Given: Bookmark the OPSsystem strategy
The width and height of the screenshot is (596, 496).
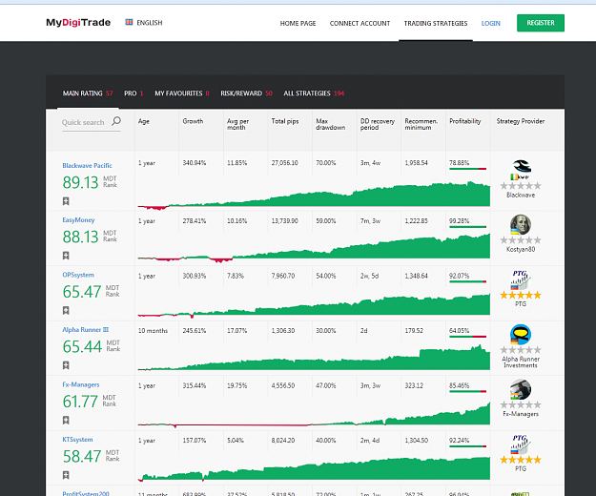Looking at the screenshot, I should [x=66, y=311].
